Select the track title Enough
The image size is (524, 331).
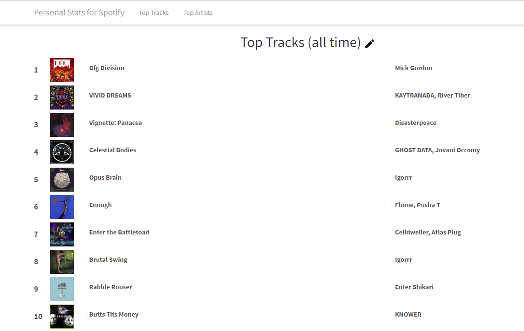point(100,205)
